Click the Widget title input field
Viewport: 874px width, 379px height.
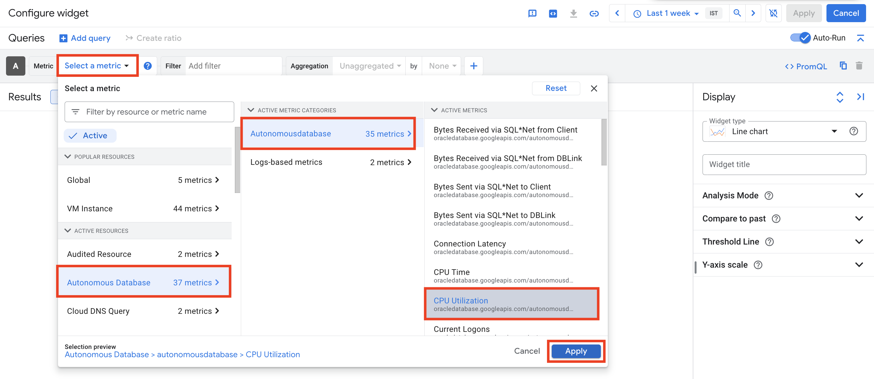coord(784,164)
